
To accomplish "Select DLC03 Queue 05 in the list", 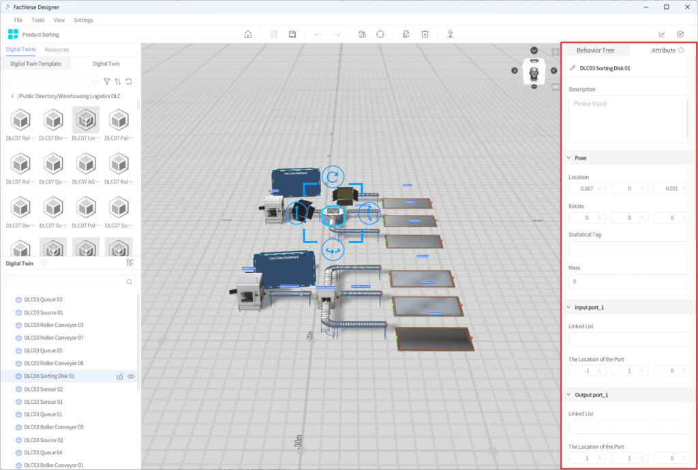I will (x=43, y=351).
